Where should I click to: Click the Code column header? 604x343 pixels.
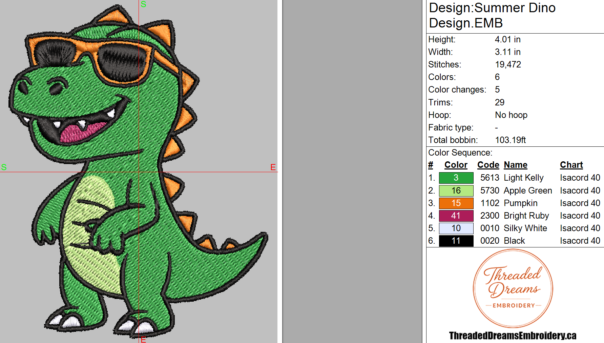488,165
